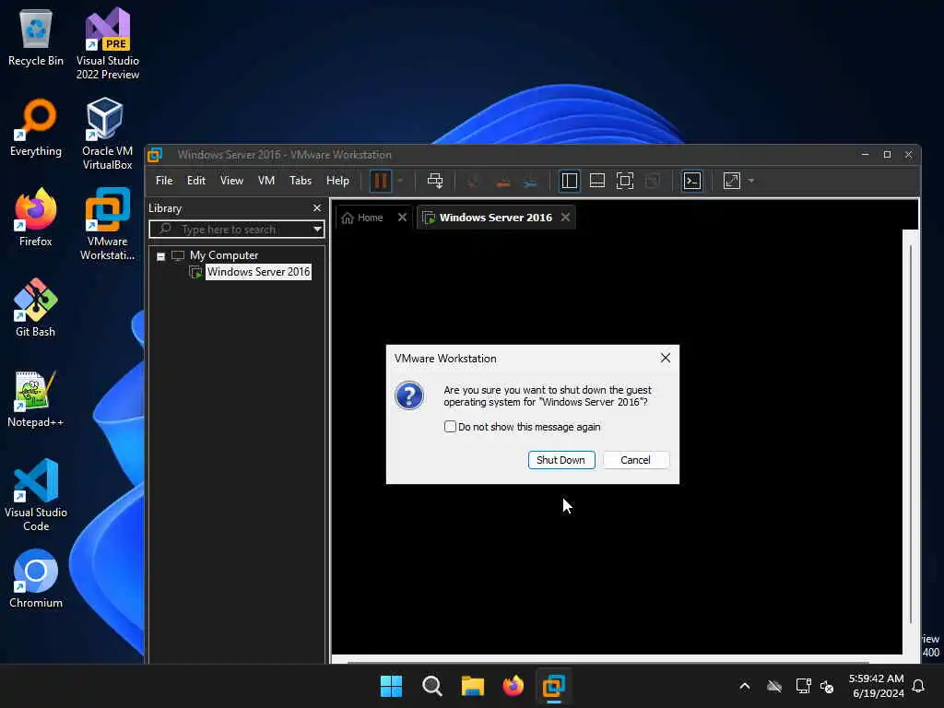Open the Edit menu
This screenshot has height=708, width=944.
(195, 181)
